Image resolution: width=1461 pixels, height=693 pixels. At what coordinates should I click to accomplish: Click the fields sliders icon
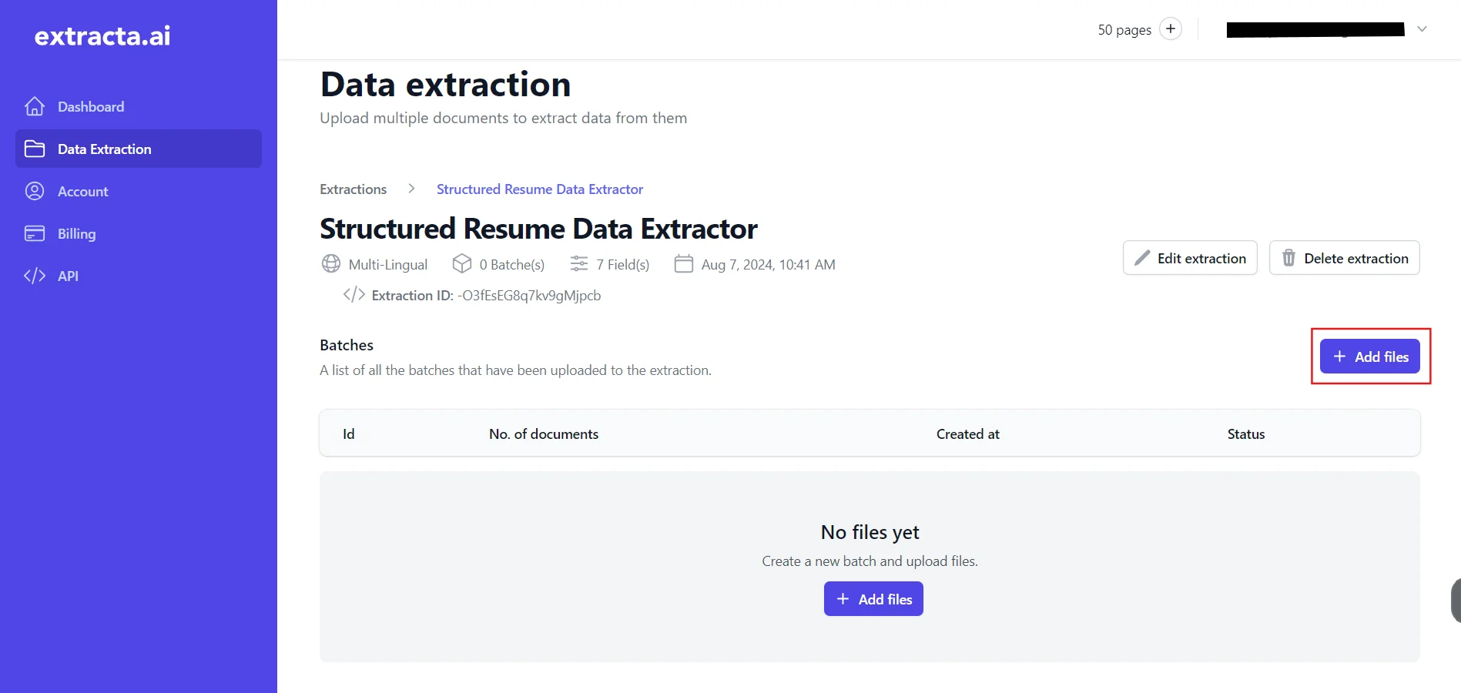point(579,264)
